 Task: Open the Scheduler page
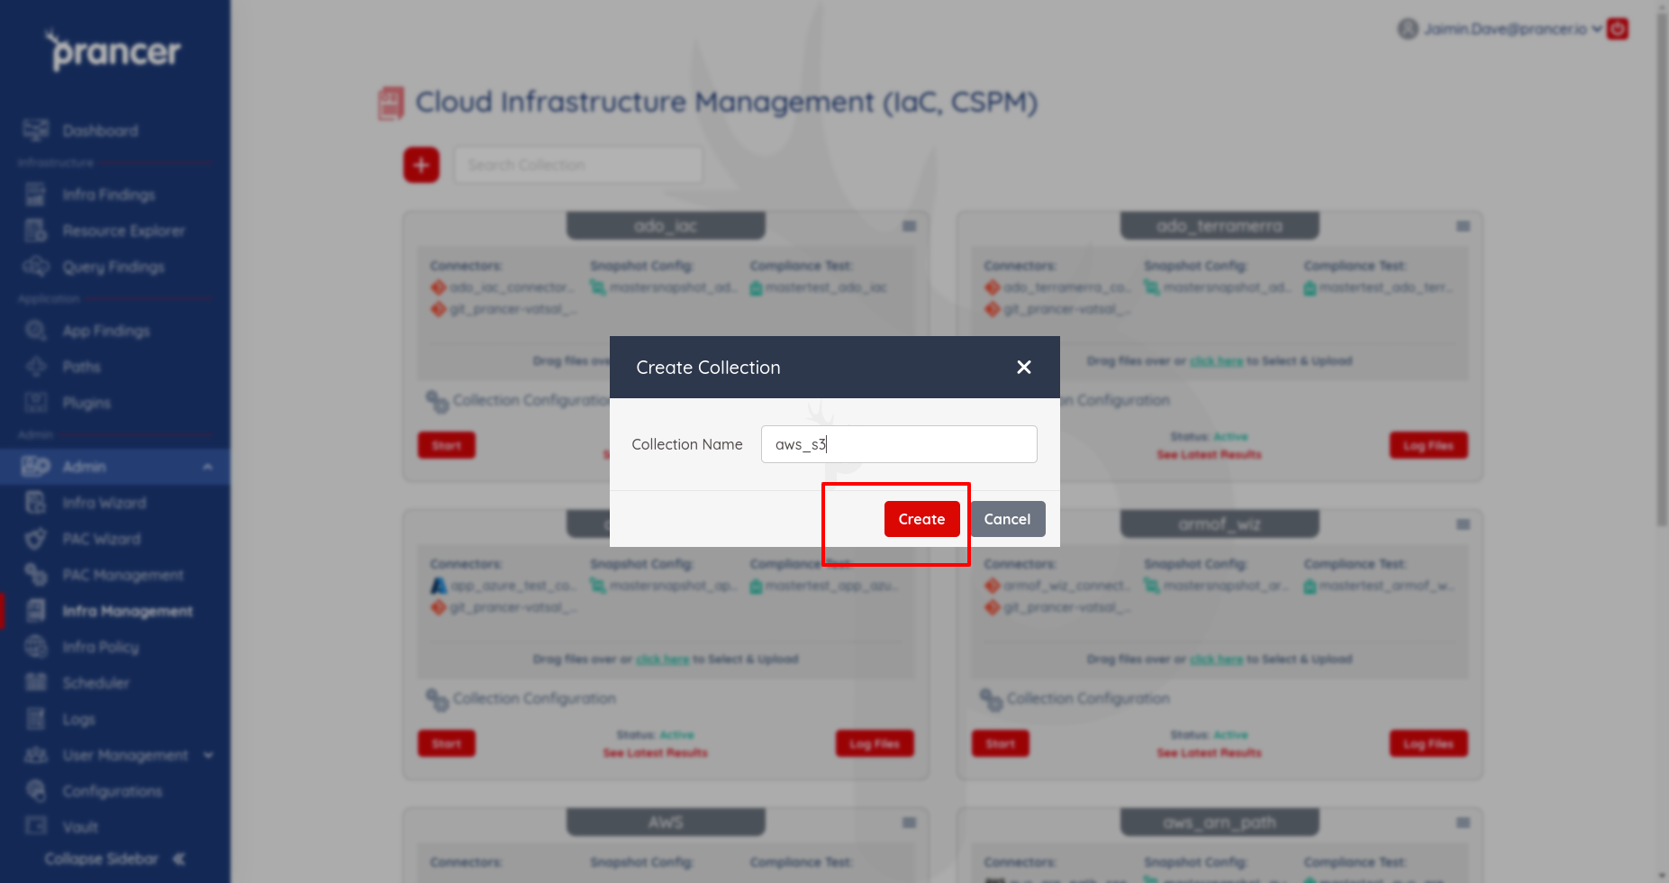click(96, 683)
